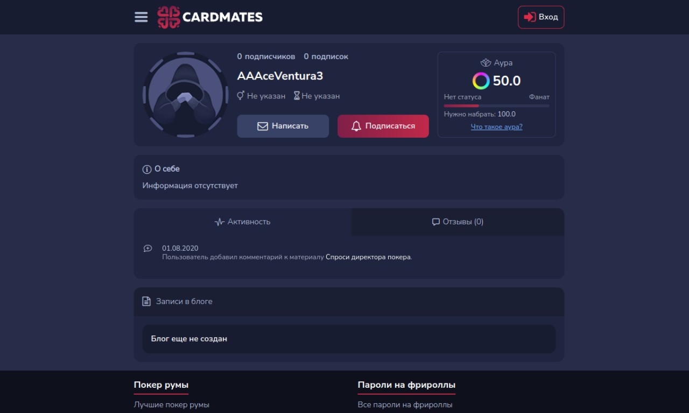Open the Спроси директора покера link
Screen dimensions: 689x413
point(368,257)
